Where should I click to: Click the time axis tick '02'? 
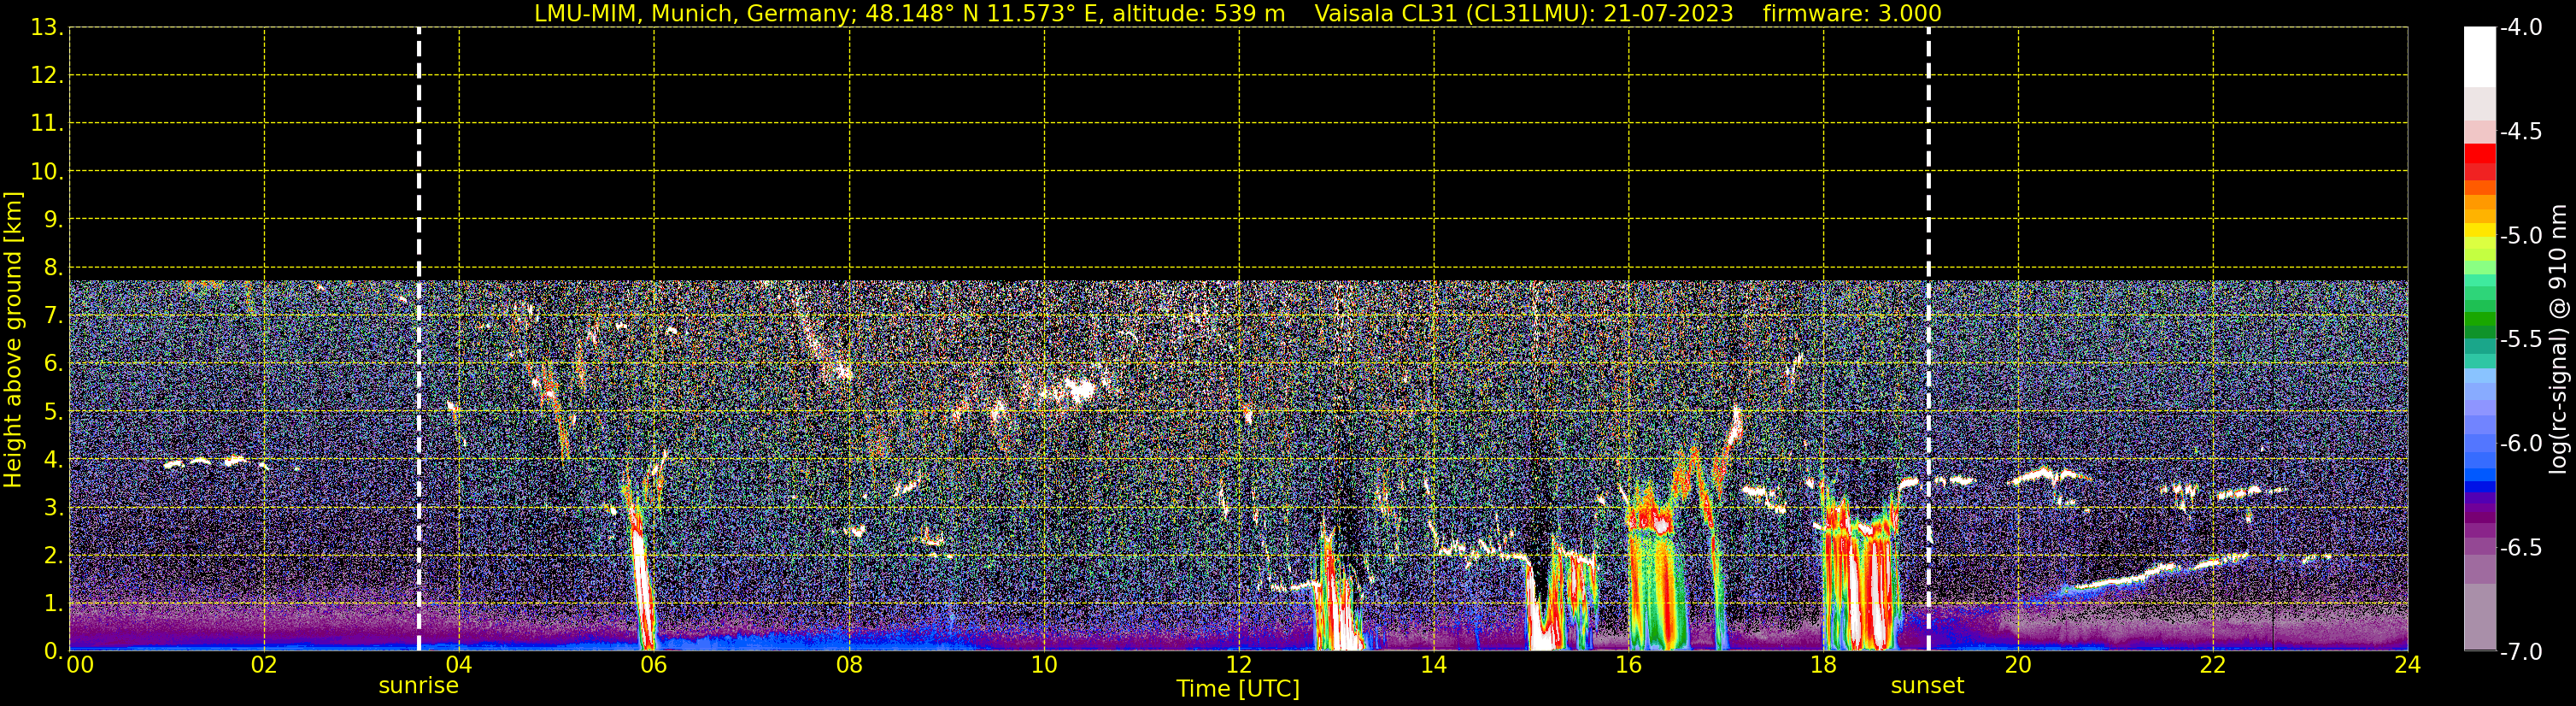pos(264,665)
